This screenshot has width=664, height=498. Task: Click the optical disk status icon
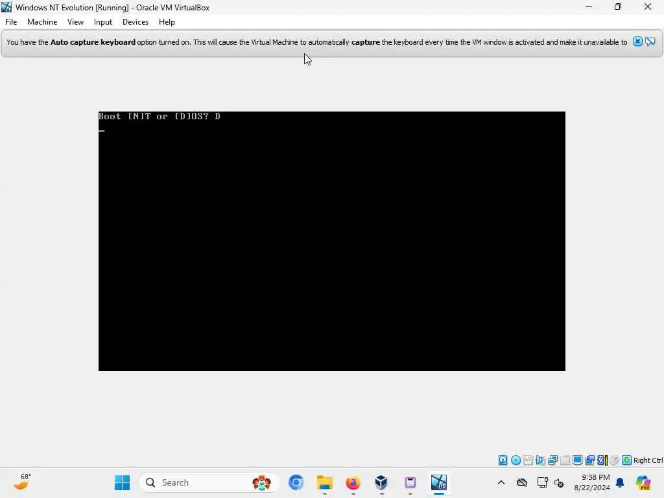(x=516, y=460)
